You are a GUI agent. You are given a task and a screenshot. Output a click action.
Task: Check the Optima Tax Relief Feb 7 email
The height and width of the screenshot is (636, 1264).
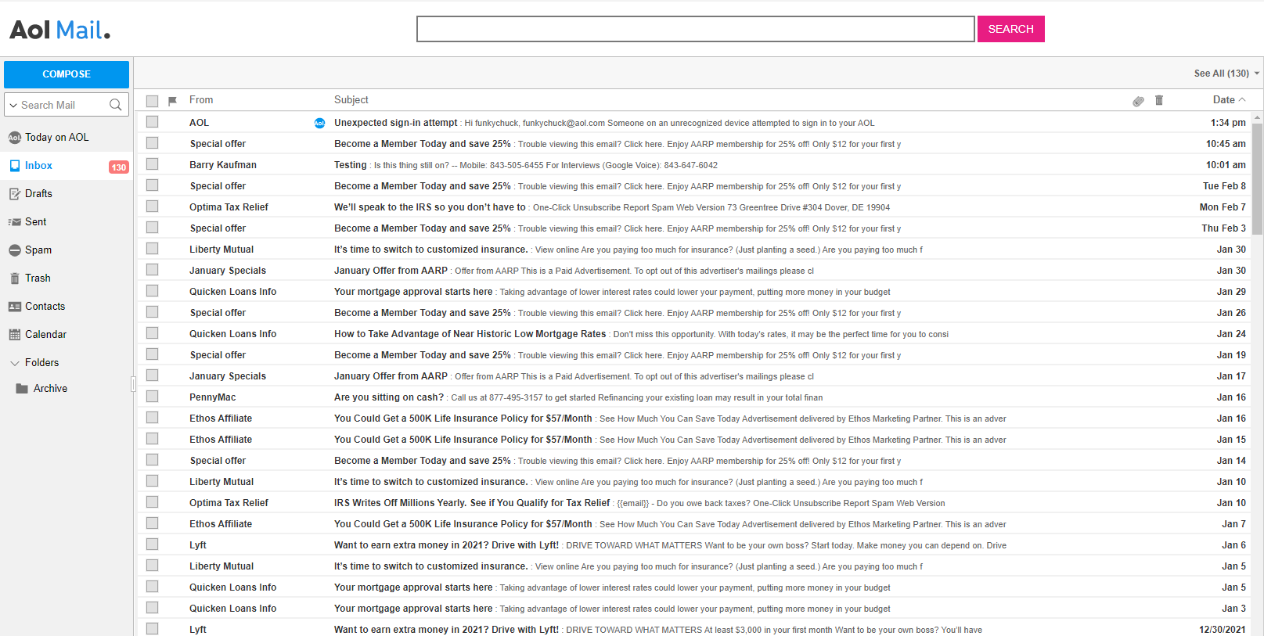(153, 207)
